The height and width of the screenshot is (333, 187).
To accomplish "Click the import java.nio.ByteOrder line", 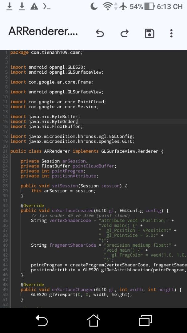I will click(44, 121).
